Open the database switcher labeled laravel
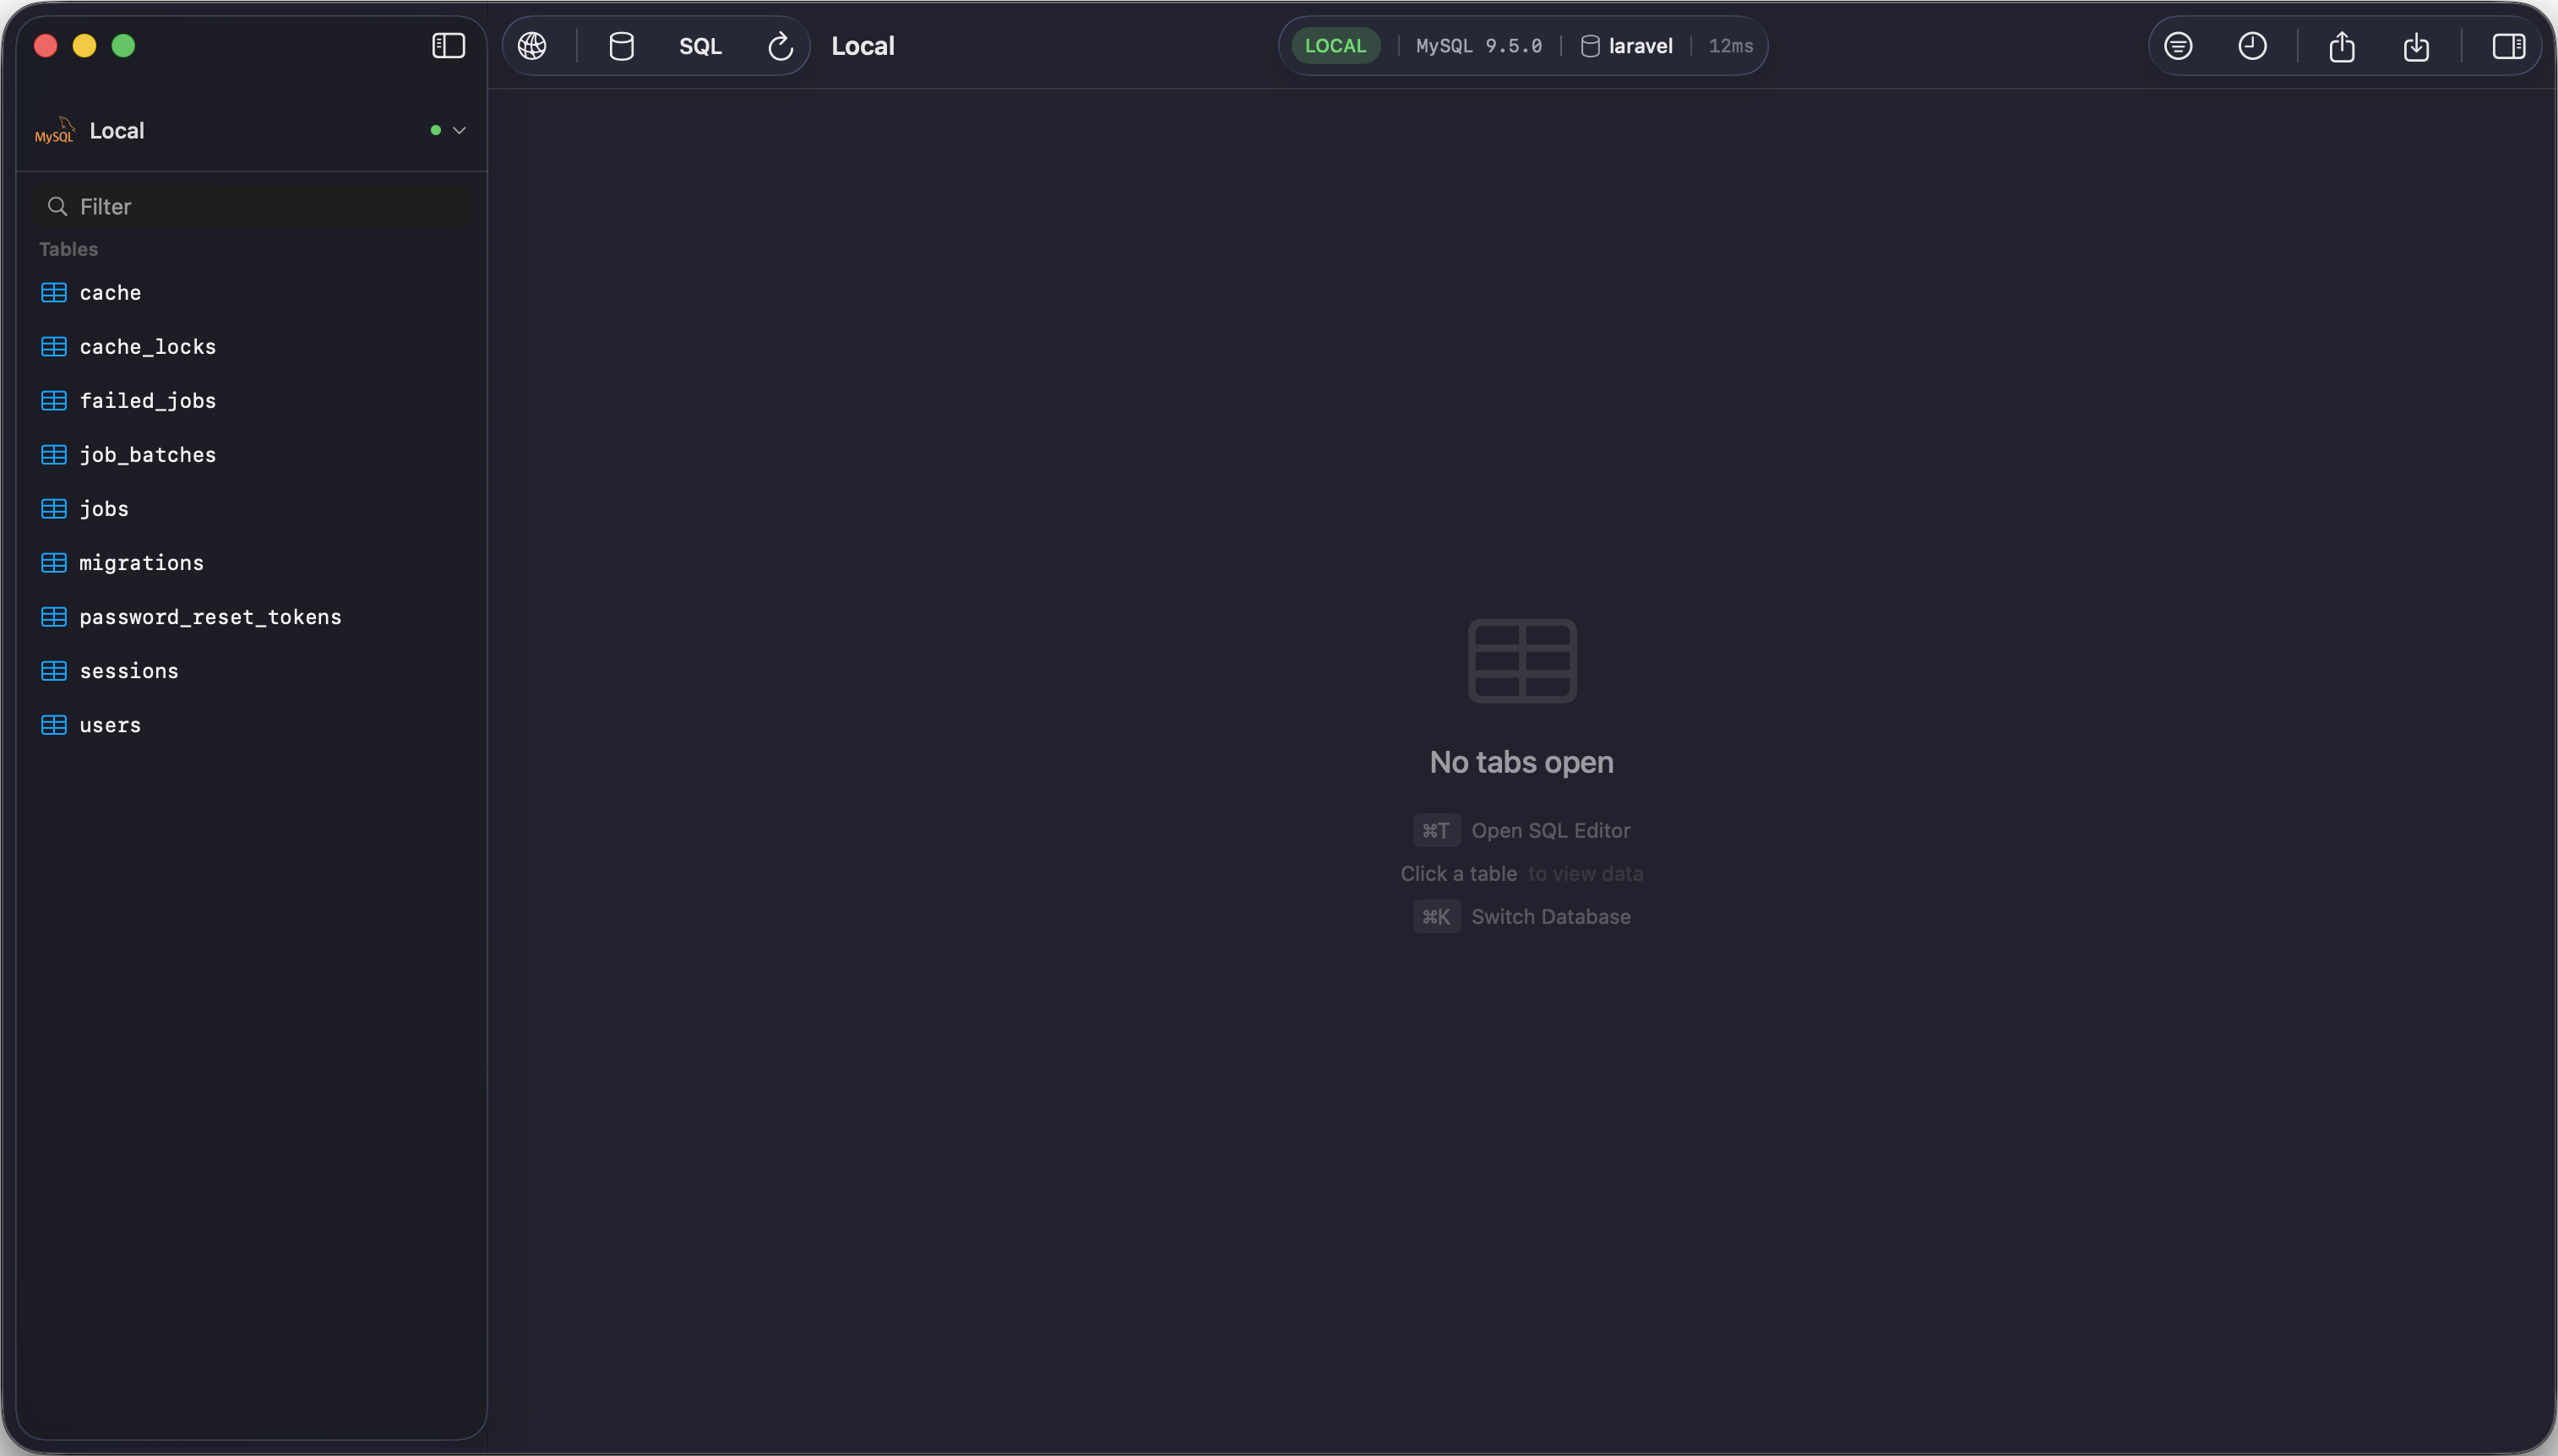Viewport: 2558px width, 1456px height. [1626, 45]
